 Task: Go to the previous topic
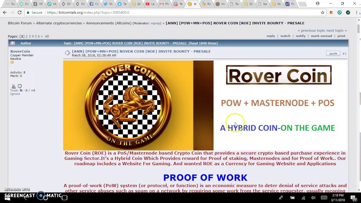(x=312, y=30)
